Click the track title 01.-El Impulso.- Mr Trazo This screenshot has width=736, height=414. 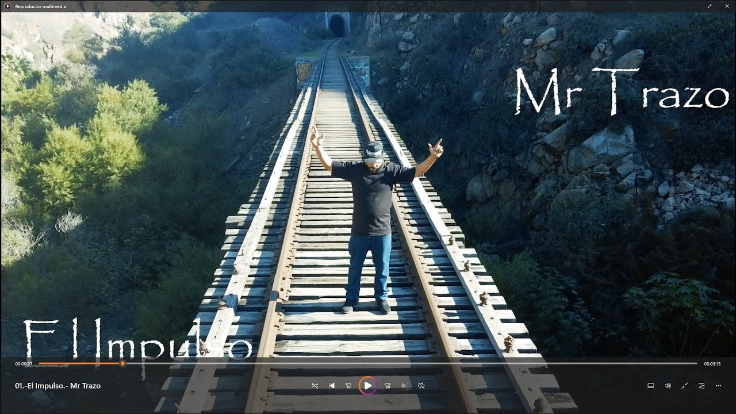click(x=57, y=386)
